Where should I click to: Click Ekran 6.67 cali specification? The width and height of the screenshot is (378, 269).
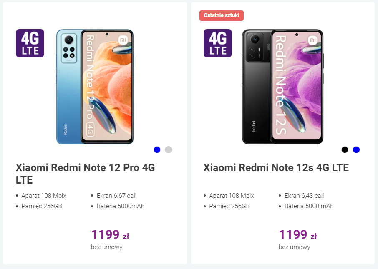click(x=116, y=196)
